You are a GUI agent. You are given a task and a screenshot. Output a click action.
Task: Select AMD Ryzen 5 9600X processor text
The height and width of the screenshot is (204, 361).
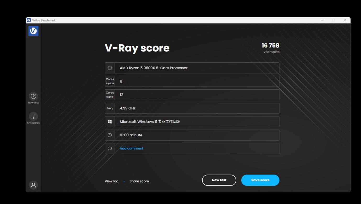click(x=154, y=68)
